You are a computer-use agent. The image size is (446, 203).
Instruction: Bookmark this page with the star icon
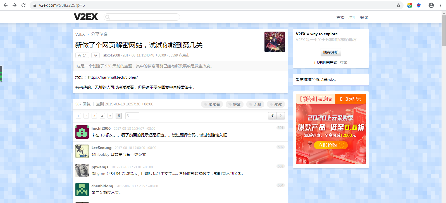399,5
